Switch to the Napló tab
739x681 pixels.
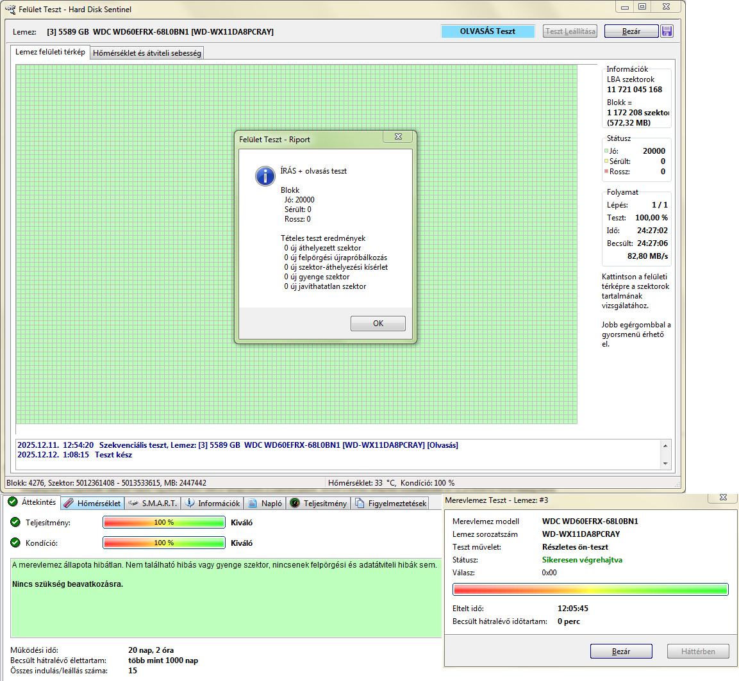click(265, 503)
